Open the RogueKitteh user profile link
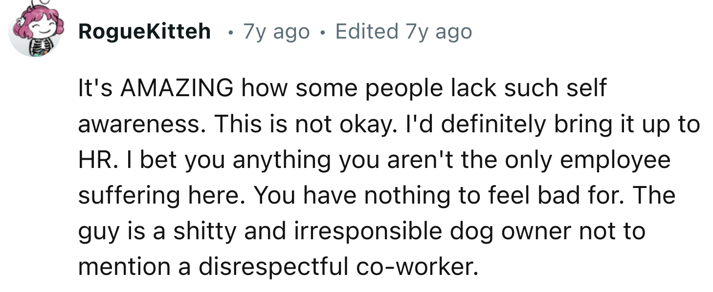 coord(145,32)
